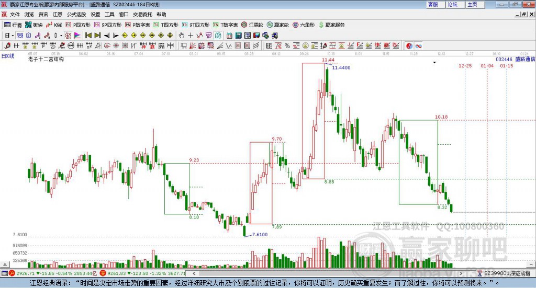Click the 客服 customer service button
The image size is (536, 288).
click(435, 4)
